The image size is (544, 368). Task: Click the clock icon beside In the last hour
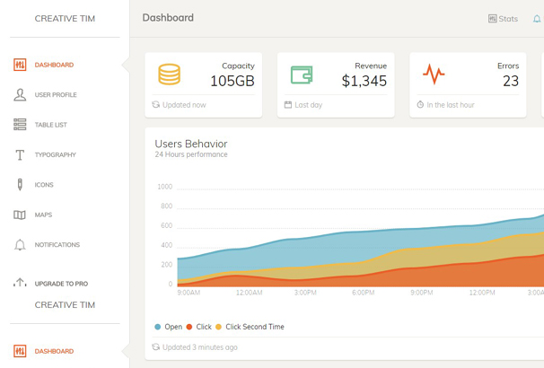pyautogui.click(x=420, y=104)
